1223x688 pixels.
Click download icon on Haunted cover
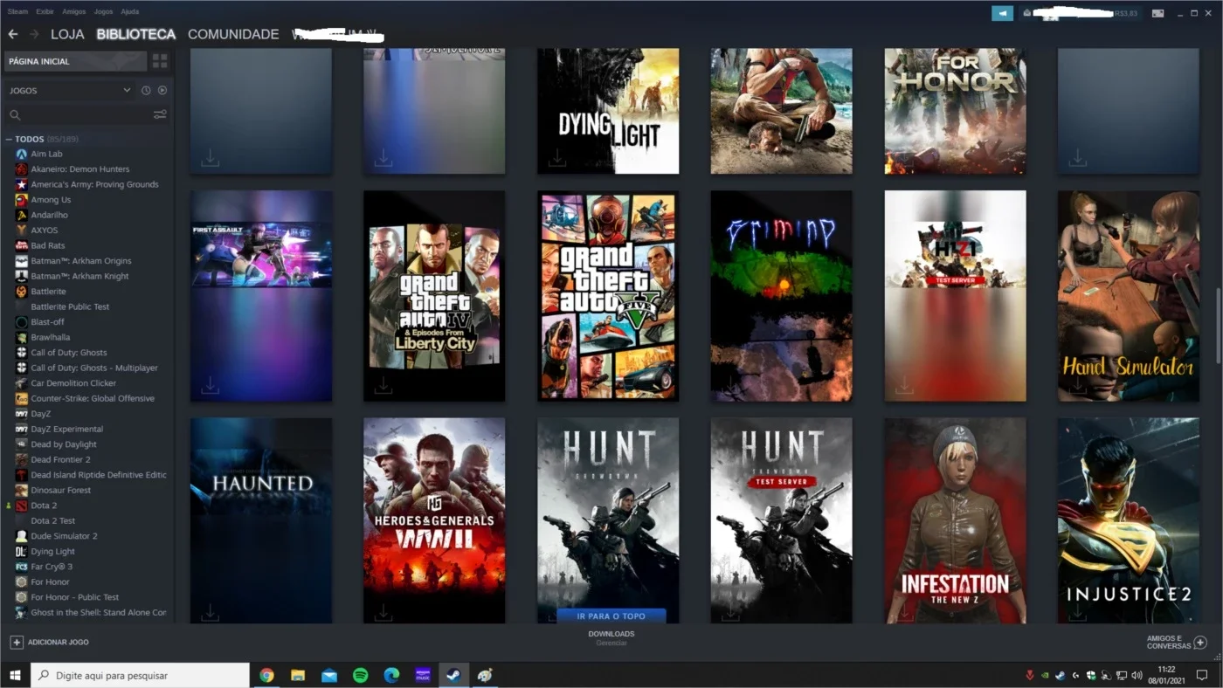click(210, 613)
